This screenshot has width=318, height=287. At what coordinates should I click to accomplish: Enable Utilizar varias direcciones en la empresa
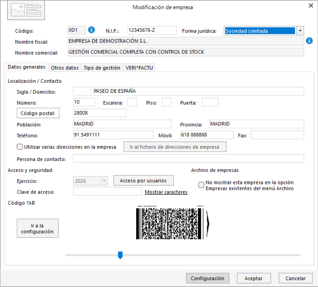coord(20,147)
